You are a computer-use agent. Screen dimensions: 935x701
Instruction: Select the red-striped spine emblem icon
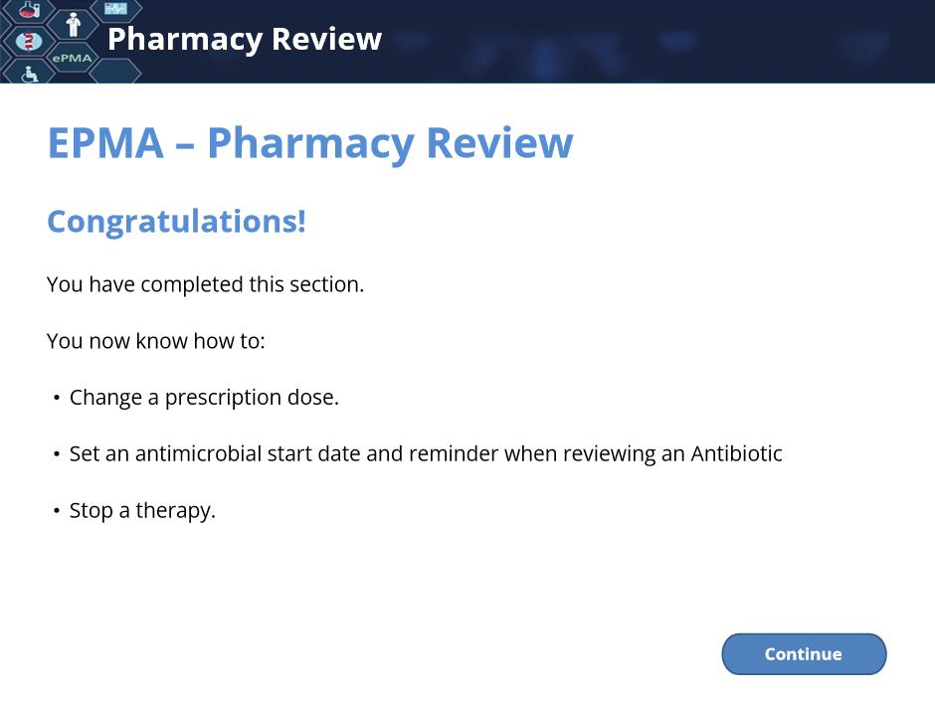point(29,42)
